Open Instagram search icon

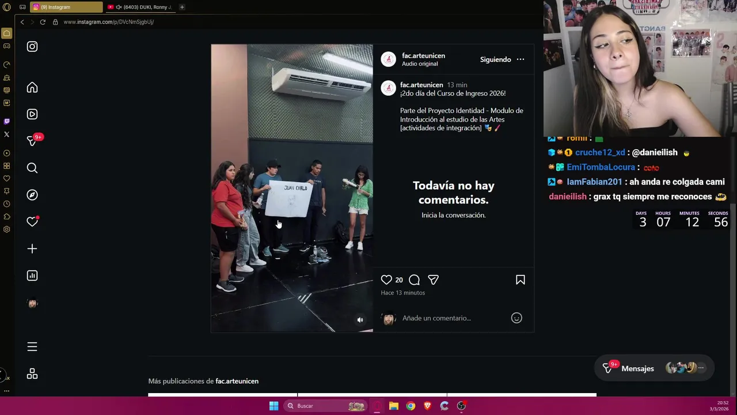pyautogui.click(x=32, y=168)
